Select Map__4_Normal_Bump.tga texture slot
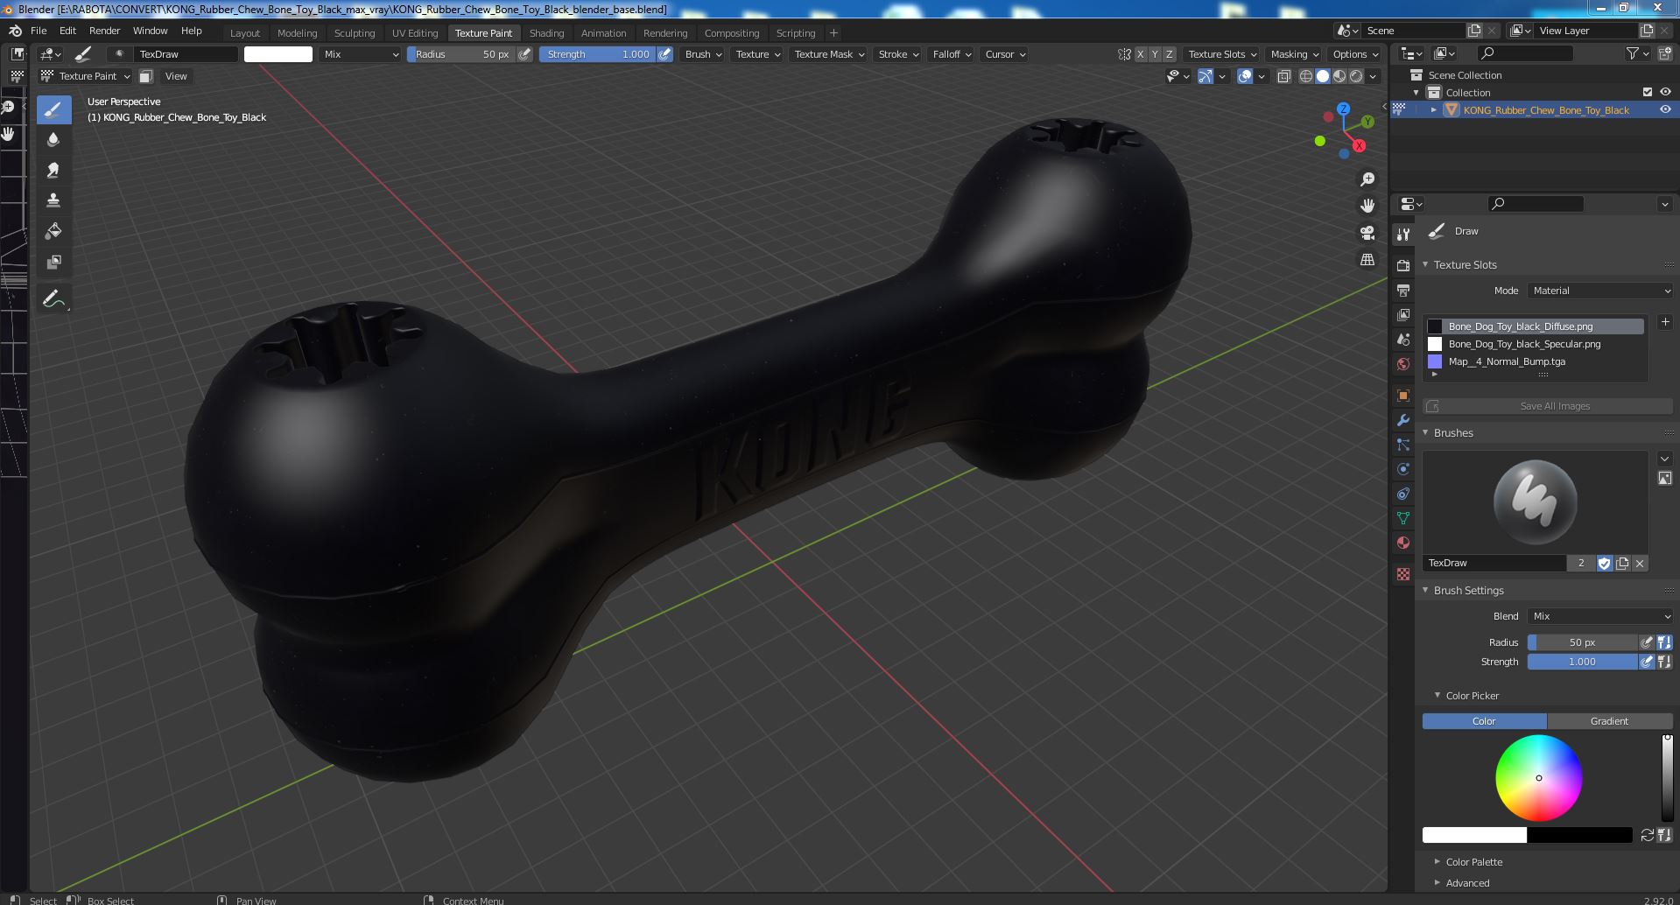 click(1536, 361)
